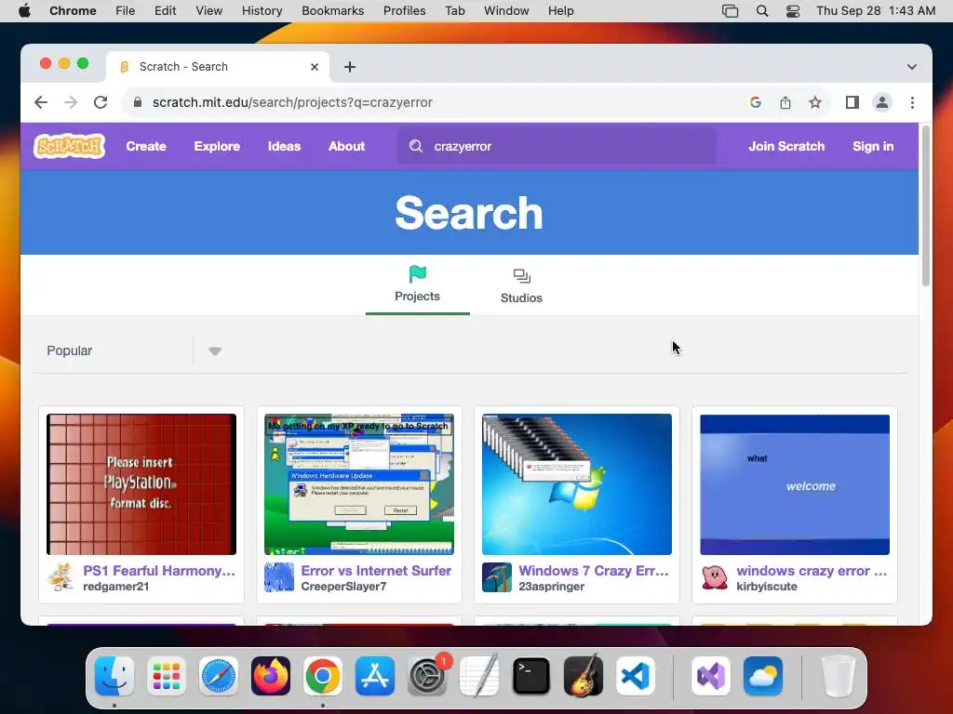Click PS1 Fearful Harmony title link
The width and height of the screenshot is (953, 714).
coord(159,571)
